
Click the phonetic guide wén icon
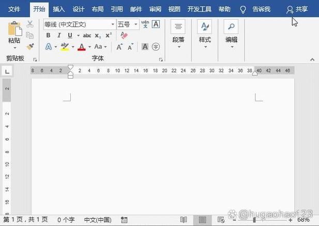click(145, 24)
